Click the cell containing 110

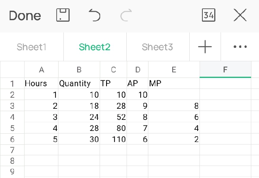point(113,139)
